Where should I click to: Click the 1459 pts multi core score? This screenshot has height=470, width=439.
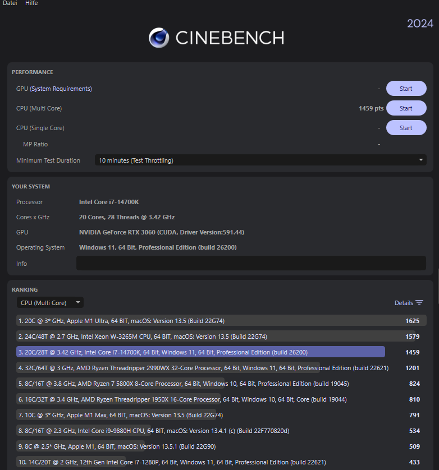371,108
